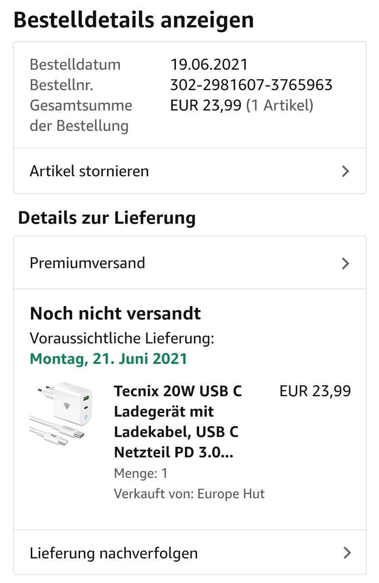
Task: Tap the order number 302-2981607-3765963
Action: tap(251, 85)
